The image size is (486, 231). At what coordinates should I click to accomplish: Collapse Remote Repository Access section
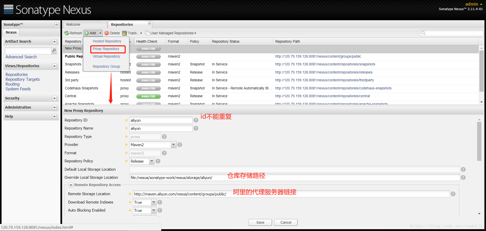(71, 185)
